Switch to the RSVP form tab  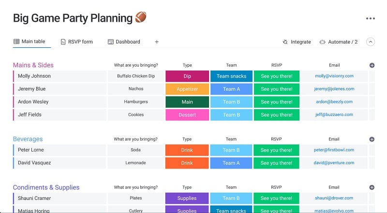click(x=77, y=42)
